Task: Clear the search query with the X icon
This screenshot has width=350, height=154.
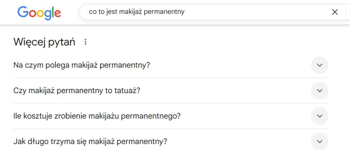Action: (x=335, y=12)
